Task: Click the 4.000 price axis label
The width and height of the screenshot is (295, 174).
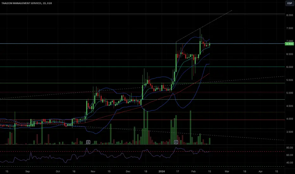Action: pos(290,119)
